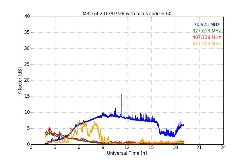248x165 pixels.
Task: Click the y-axis tick label '5'
Action: click(28, 128)
